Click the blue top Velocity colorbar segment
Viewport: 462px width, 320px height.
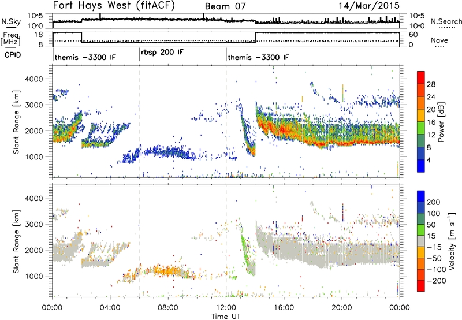[421, 196]
